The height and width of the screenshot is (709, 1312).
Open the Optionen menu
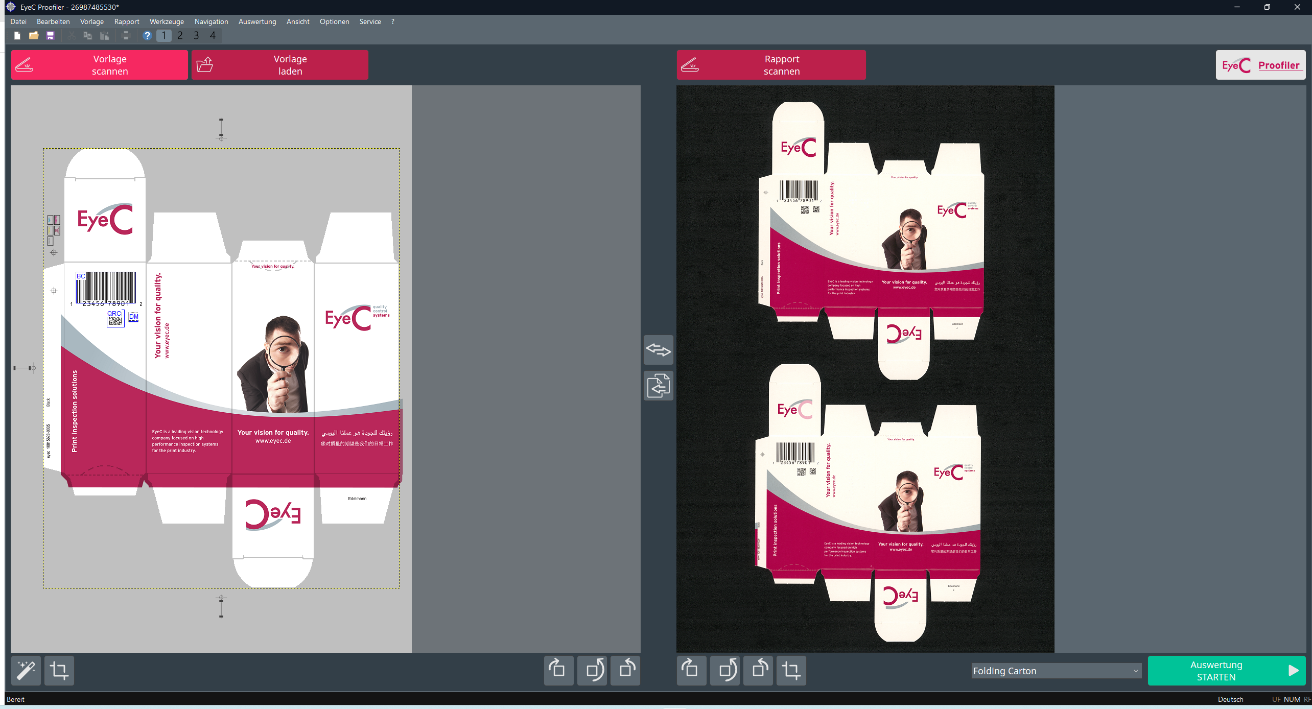tap(334, 21)
